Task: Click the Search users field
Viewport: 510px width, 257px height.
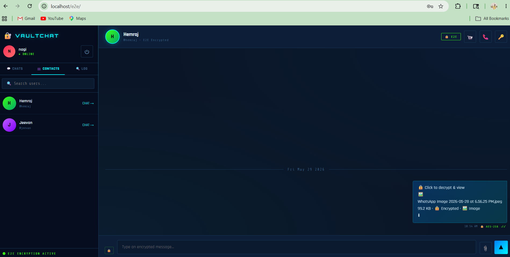Action: pos(48,83)
